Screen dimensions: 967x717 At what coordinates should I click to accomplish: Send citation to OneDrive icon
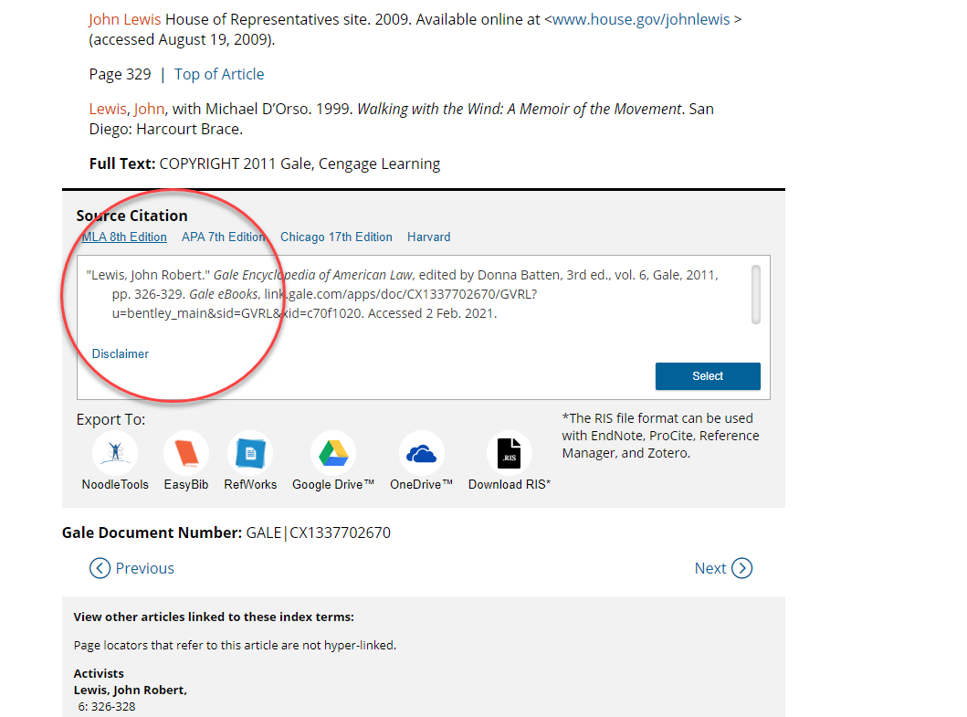coord(421,453)
